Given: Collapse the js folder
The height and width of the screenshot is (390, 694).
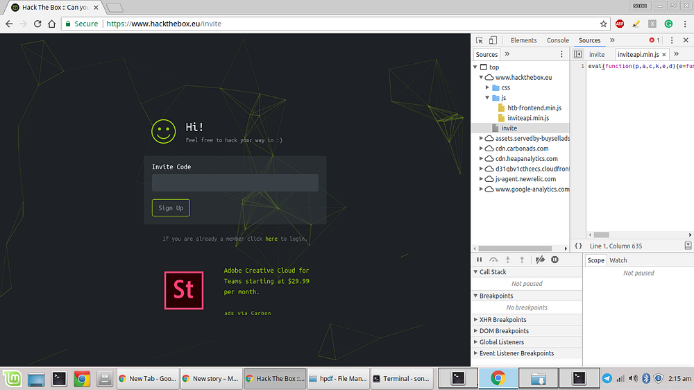Looking at the screenshot, I should 487,97.
